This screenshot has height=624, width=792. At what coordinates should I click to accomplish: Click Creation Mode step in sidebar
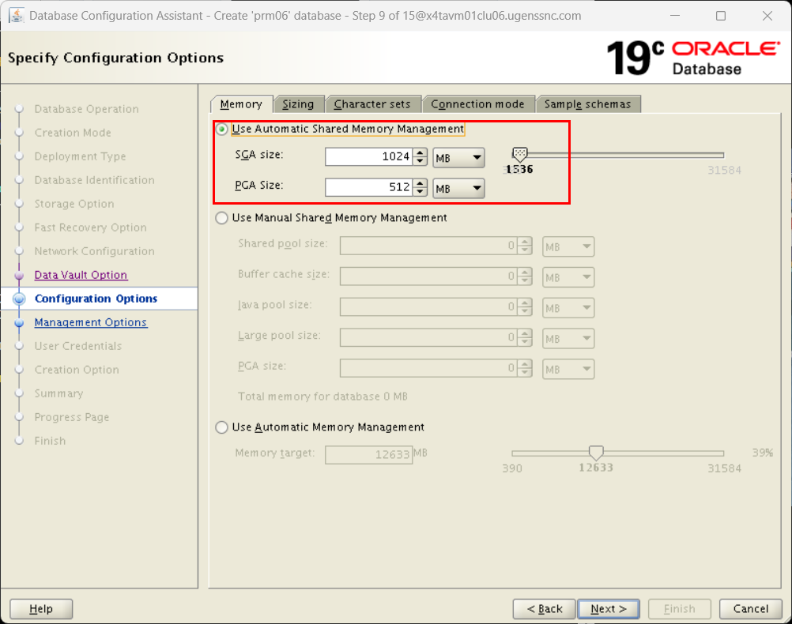tap(73, 133)
